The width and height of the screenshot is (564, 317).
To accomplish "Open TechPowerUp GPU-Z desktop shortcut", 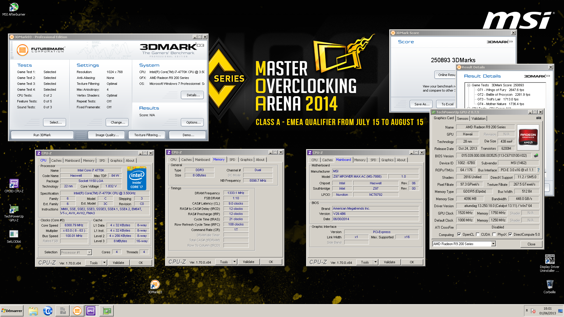I will [14, 213].
